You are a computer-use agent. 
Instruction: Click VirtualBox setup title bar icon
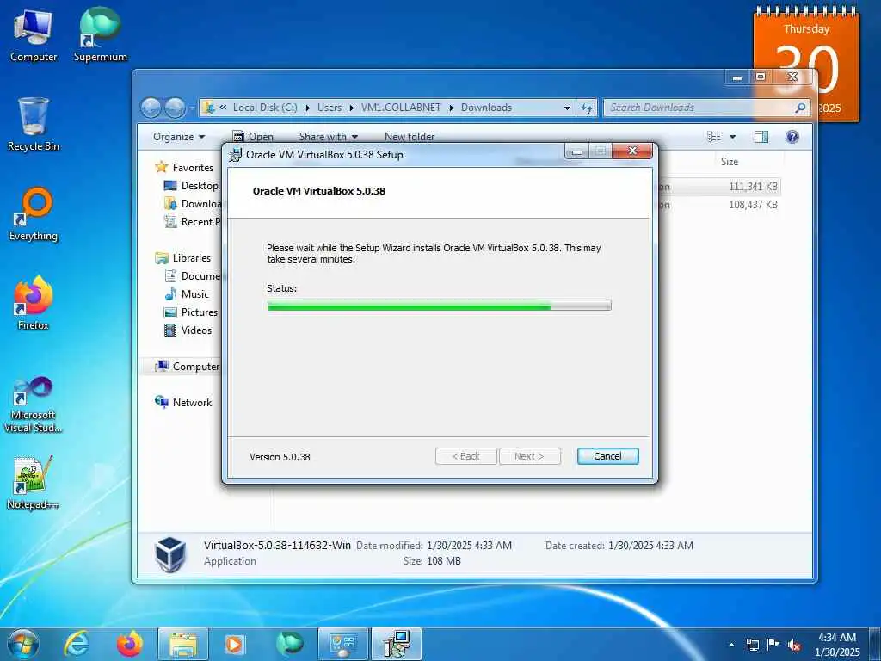[236, 155]
